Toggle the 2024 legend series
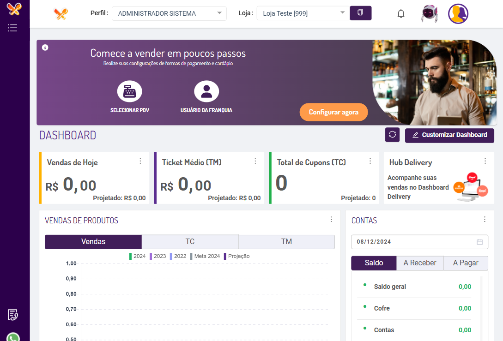Viewport: 503px width, 341px height. [x=137, y=256]
